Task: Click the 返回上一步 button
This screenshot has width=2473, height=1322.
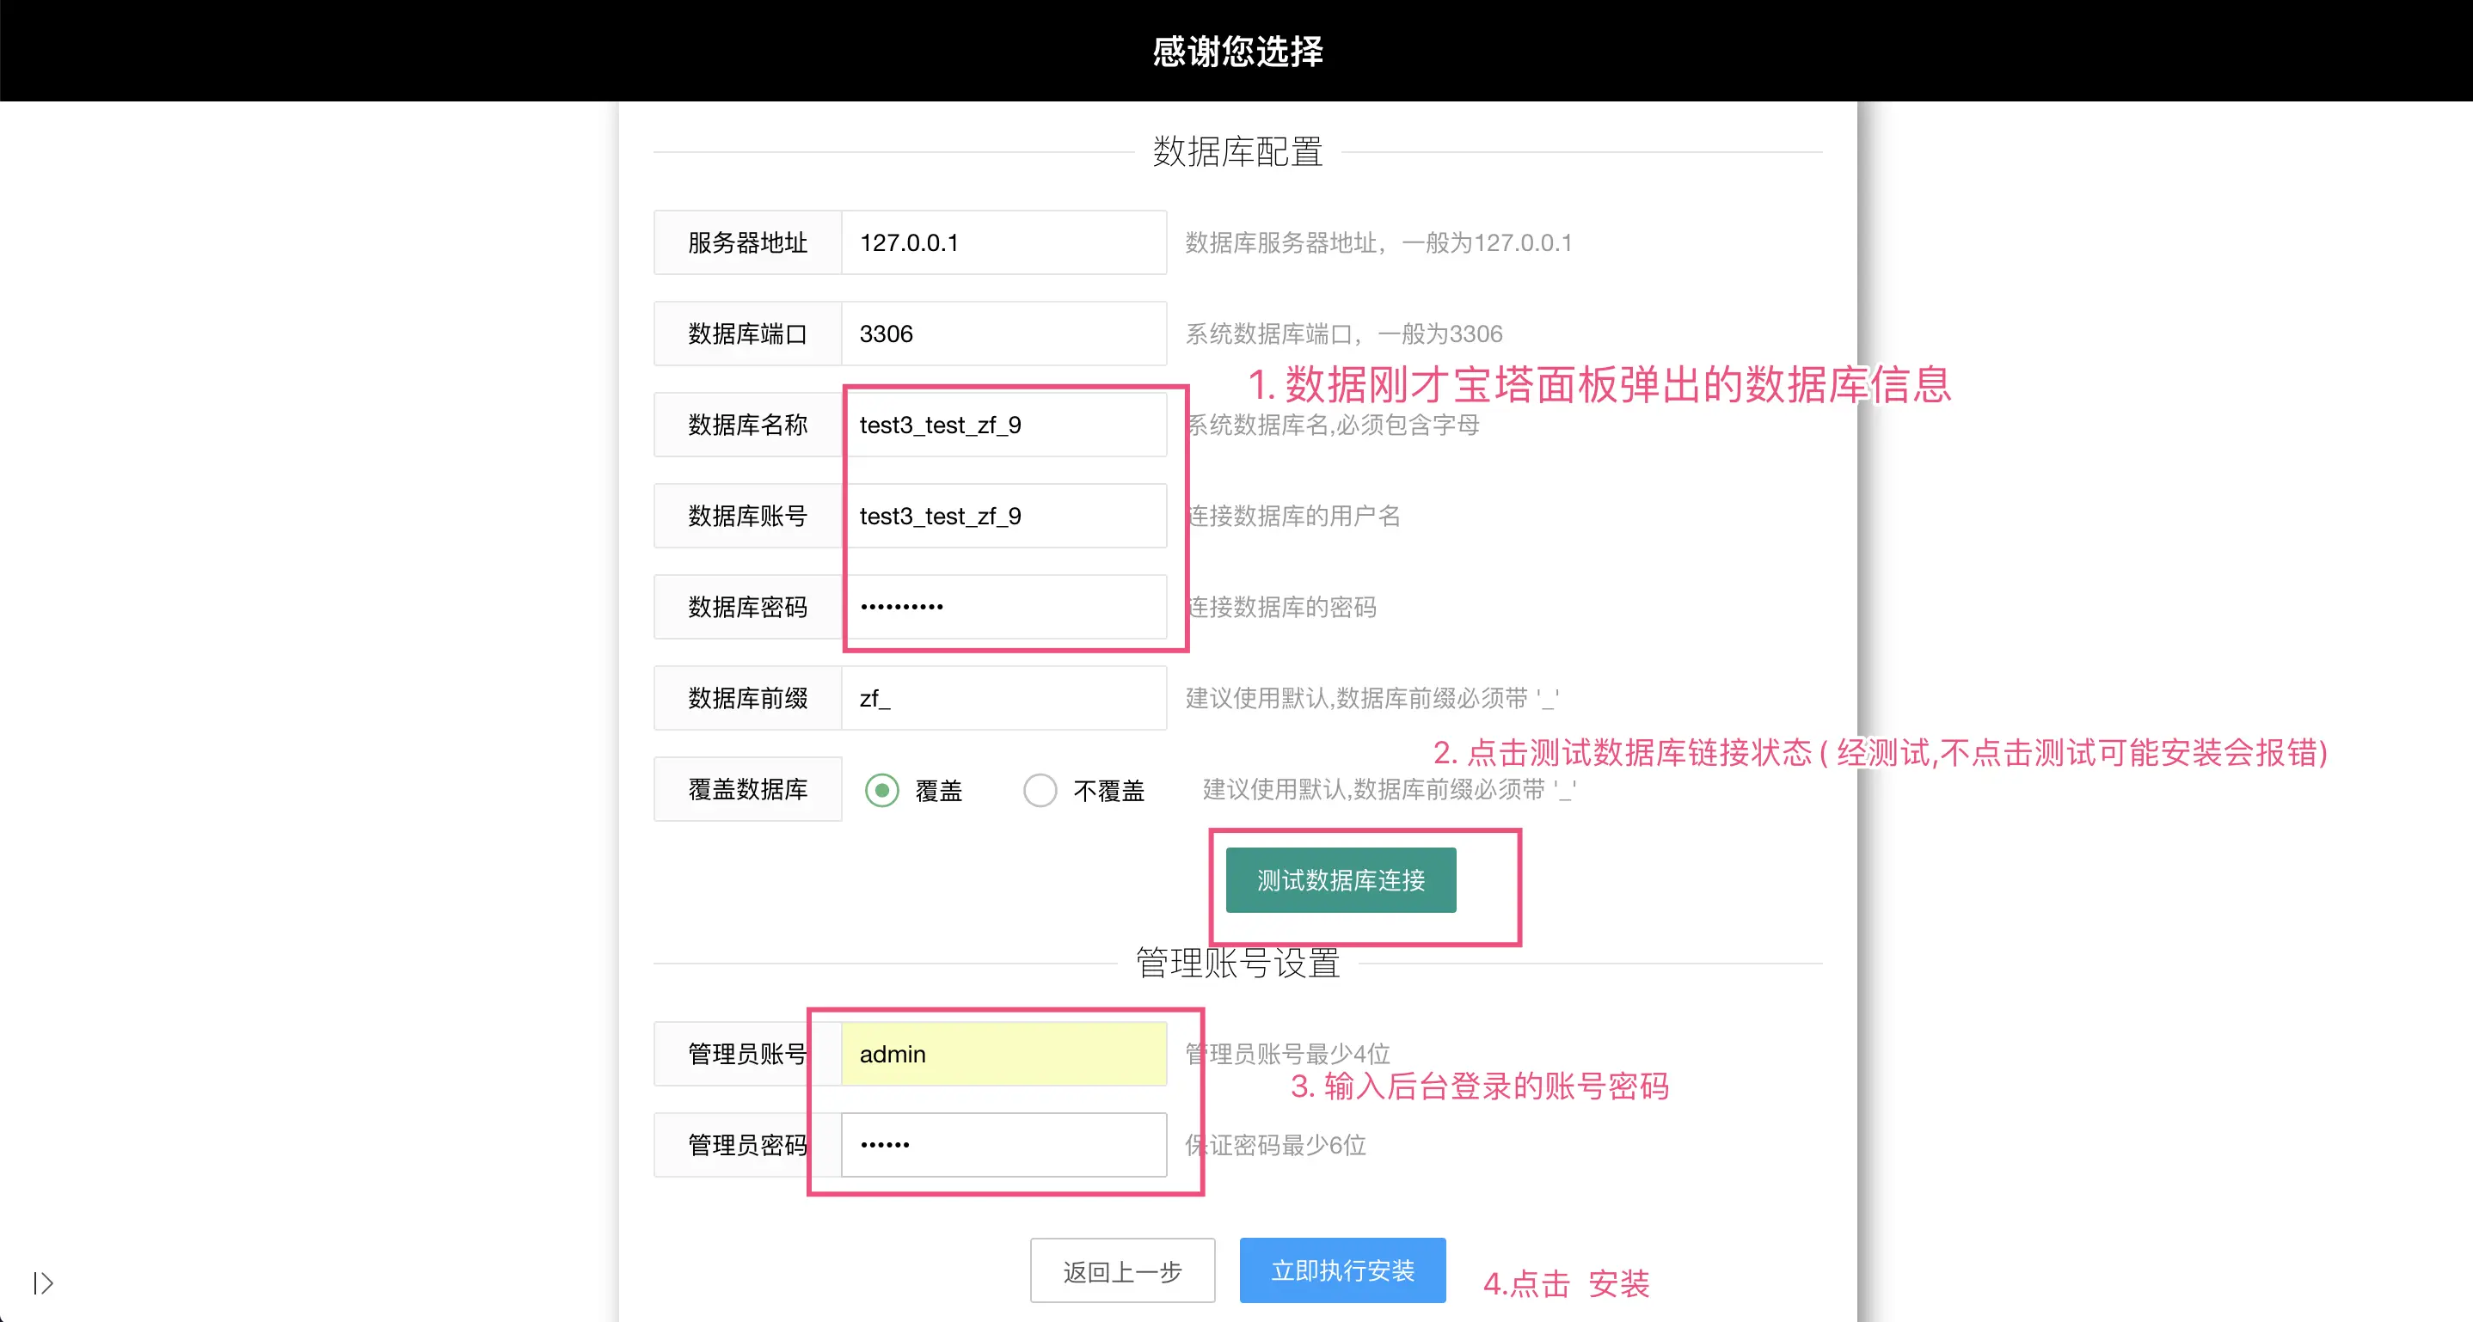Action: coord(1122,1271)
